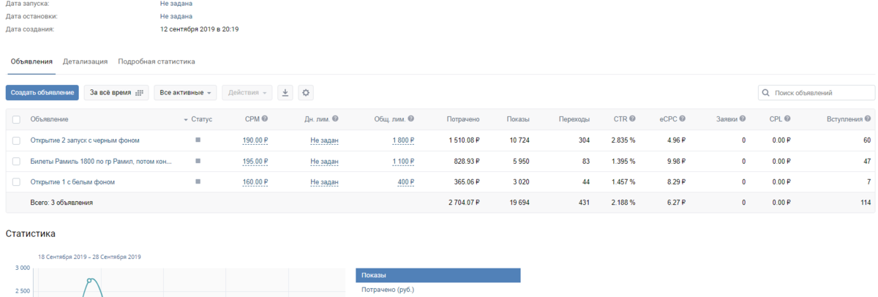Check the box for Открытие 1 с белым фоном
The image size is (878, 297).
click(17, 181)
